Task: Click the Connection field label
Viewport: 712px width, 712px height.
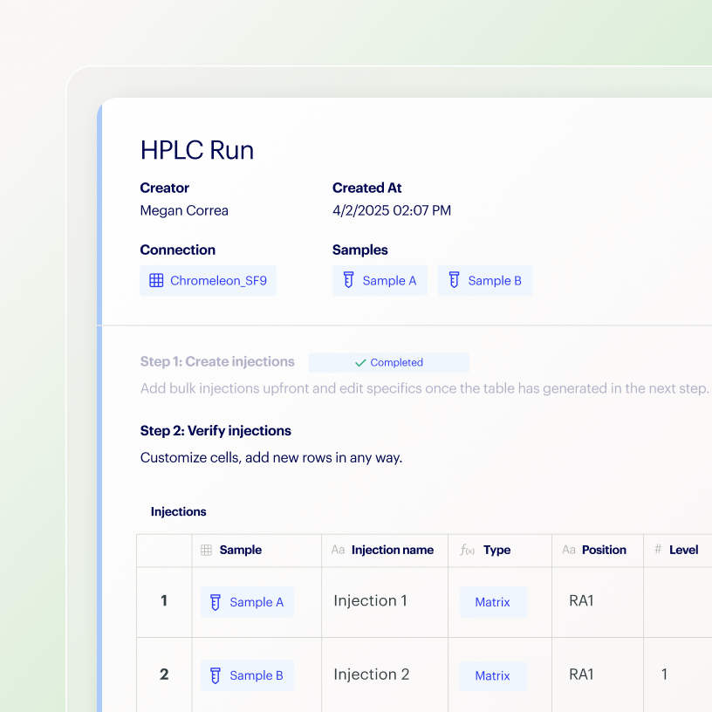Action: tap(177, 250)
